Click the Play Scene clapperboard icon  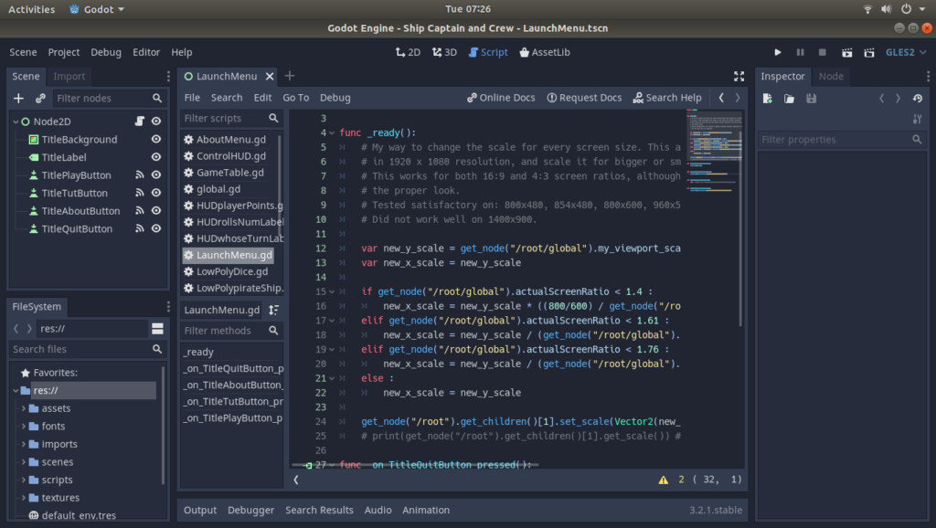[846, 53]
